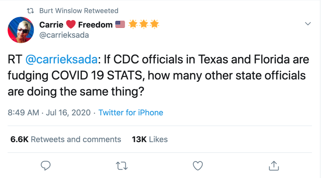
Task: Open the share tweet icon
Action: (x=274, y=166)
